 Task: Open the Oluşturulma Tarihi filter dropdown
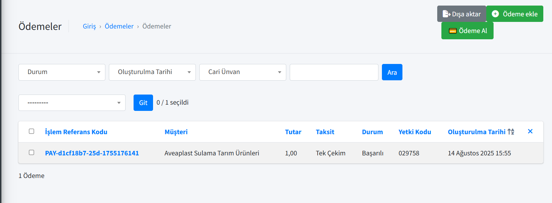tap(152, 72)
